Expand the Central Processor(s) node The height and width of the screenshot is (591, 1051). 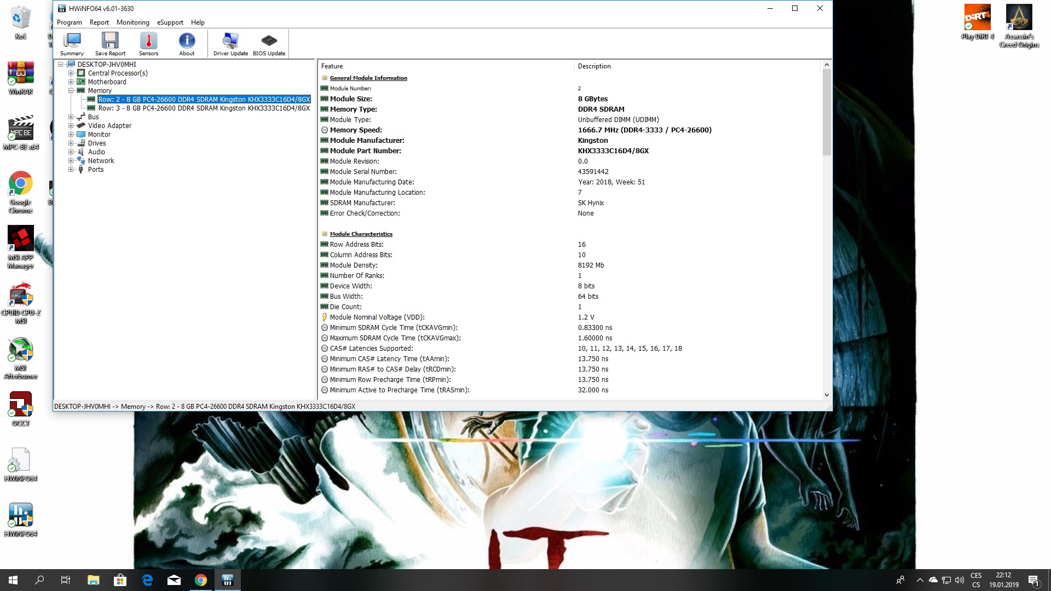click(71, 73)
